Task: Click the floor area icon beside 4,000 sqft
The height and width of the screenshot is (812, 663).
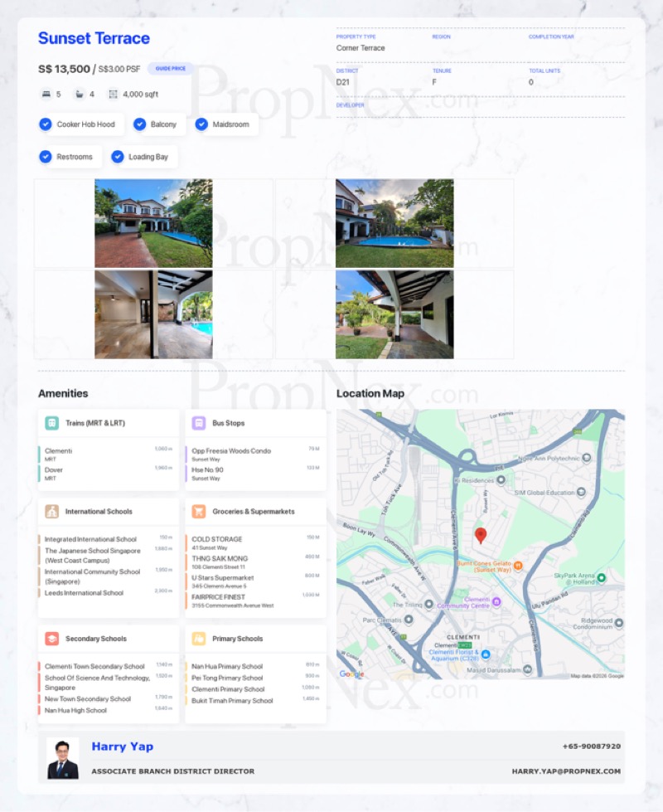Action: pyautogui.click(x=113, y=95)
